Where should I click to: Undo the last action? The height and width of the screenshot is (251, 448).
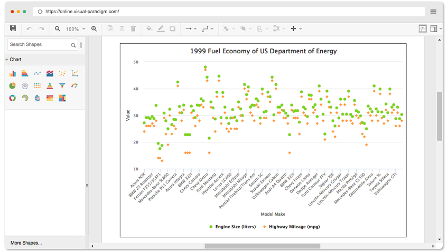tap(30, 29)
